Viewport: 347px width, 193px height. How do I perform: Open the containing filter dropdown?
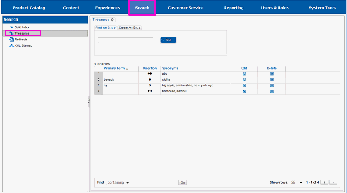click(118, 182)
